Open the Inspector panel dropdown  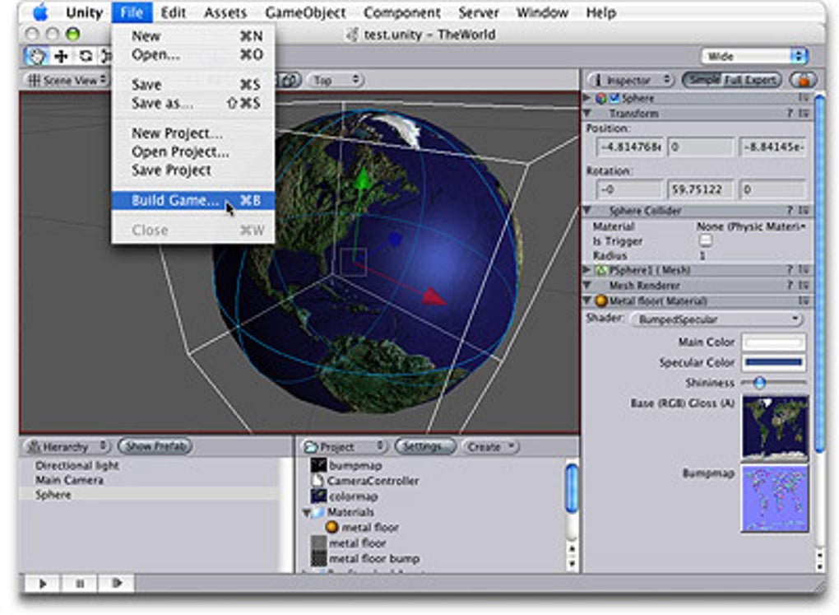(x=630, y=81)
